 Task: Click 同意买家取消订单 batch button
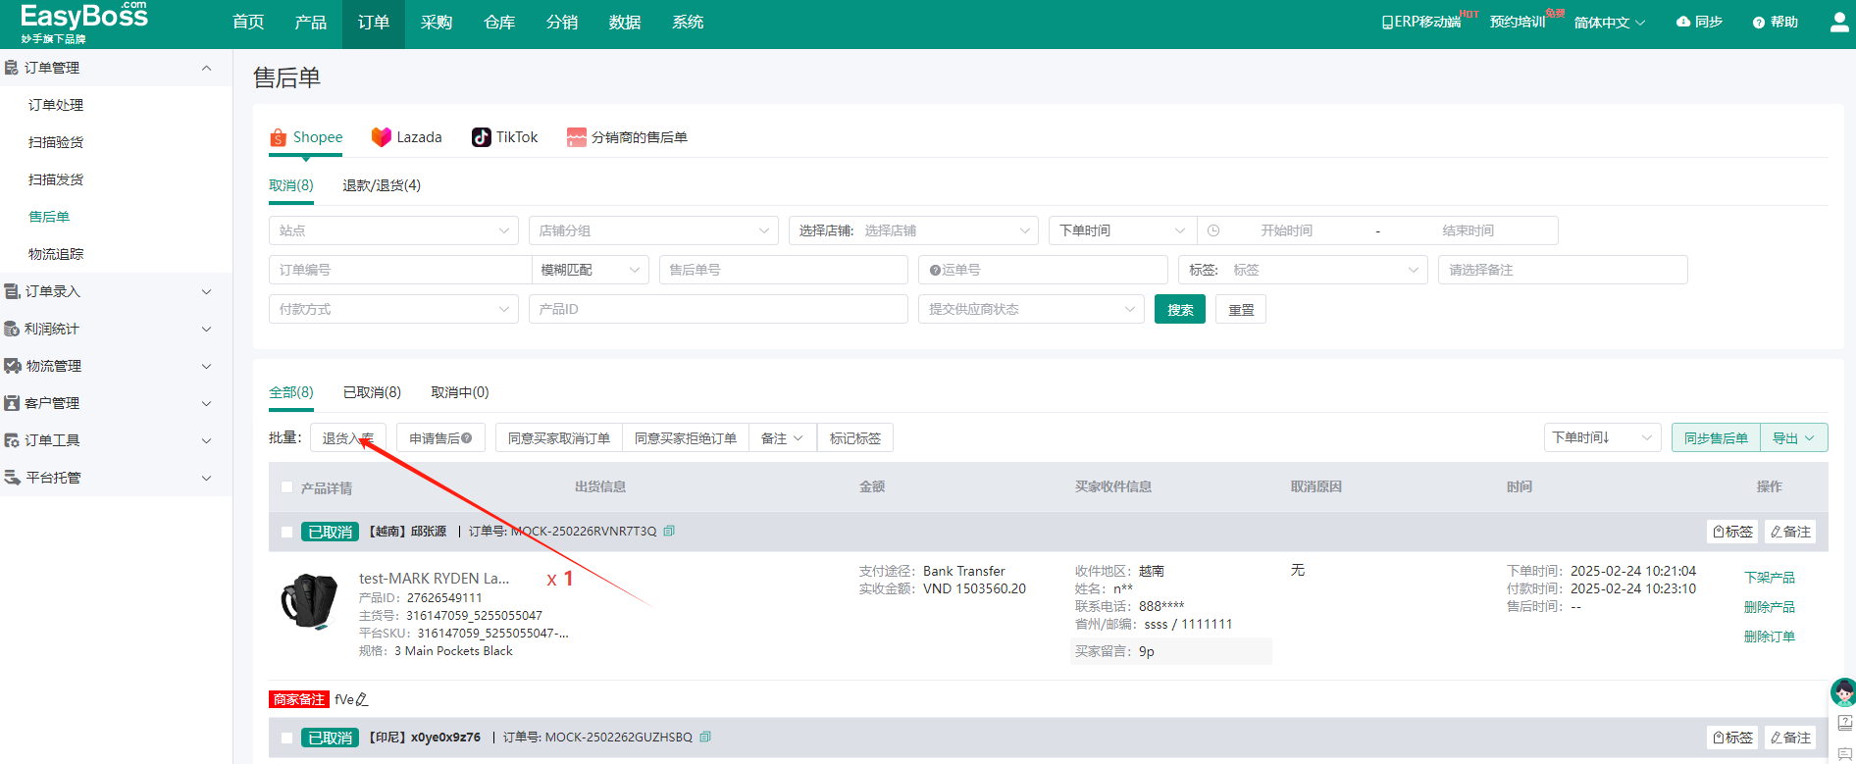[x=559, y=438]
